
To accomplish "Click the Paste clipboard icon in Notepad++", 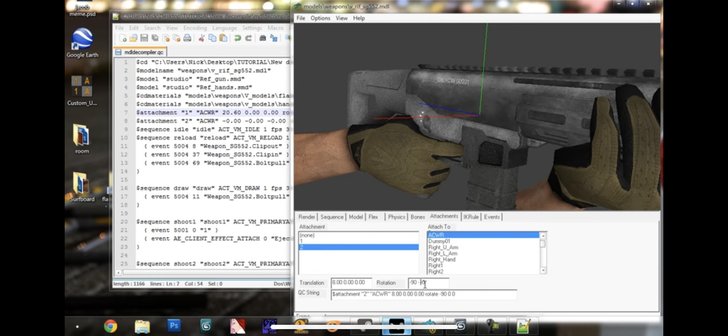I will tap(223, 38).
